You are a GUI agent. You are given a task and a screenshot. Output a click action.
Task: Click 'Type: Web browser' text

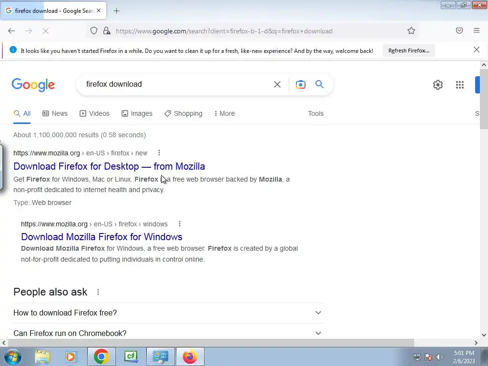[42, 203]
